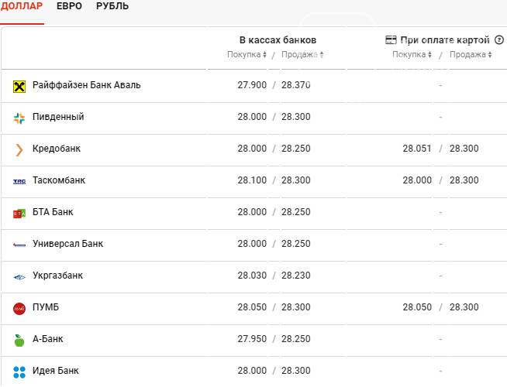Open the Идея Банк link
This screenshot has height=387, width=507.
point(55,371)
